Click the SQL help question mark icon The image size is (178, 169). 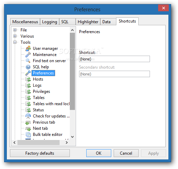click(x=28, y=67)
